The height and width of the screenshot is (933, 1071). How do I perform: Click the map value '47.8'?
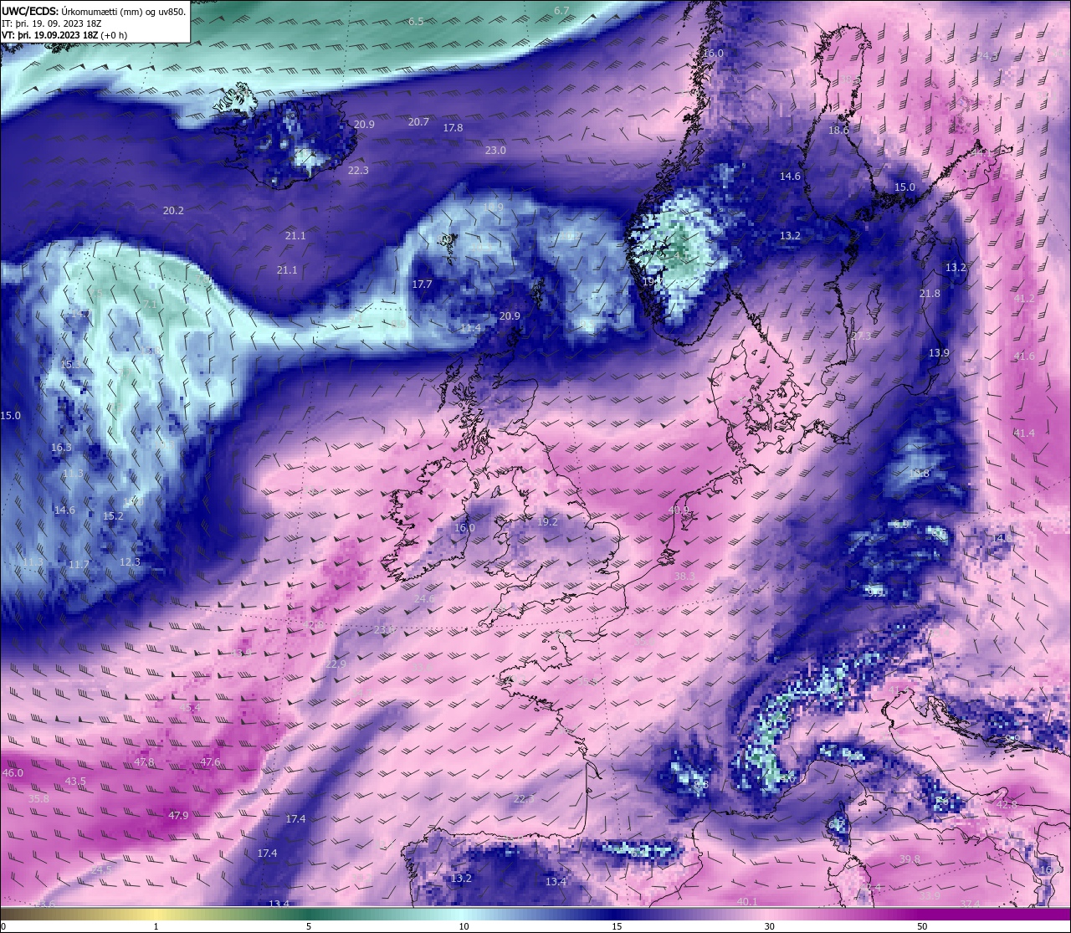(144, 763)
